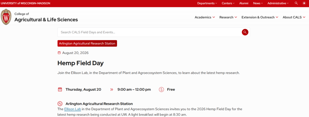Click the dollar sign cost icon
This screenshot has height=117, width=309.
coord(161,90)
